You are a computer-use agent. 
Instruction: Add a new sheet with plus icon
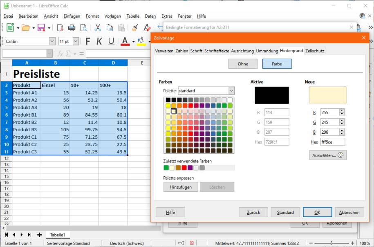point(40,235)
